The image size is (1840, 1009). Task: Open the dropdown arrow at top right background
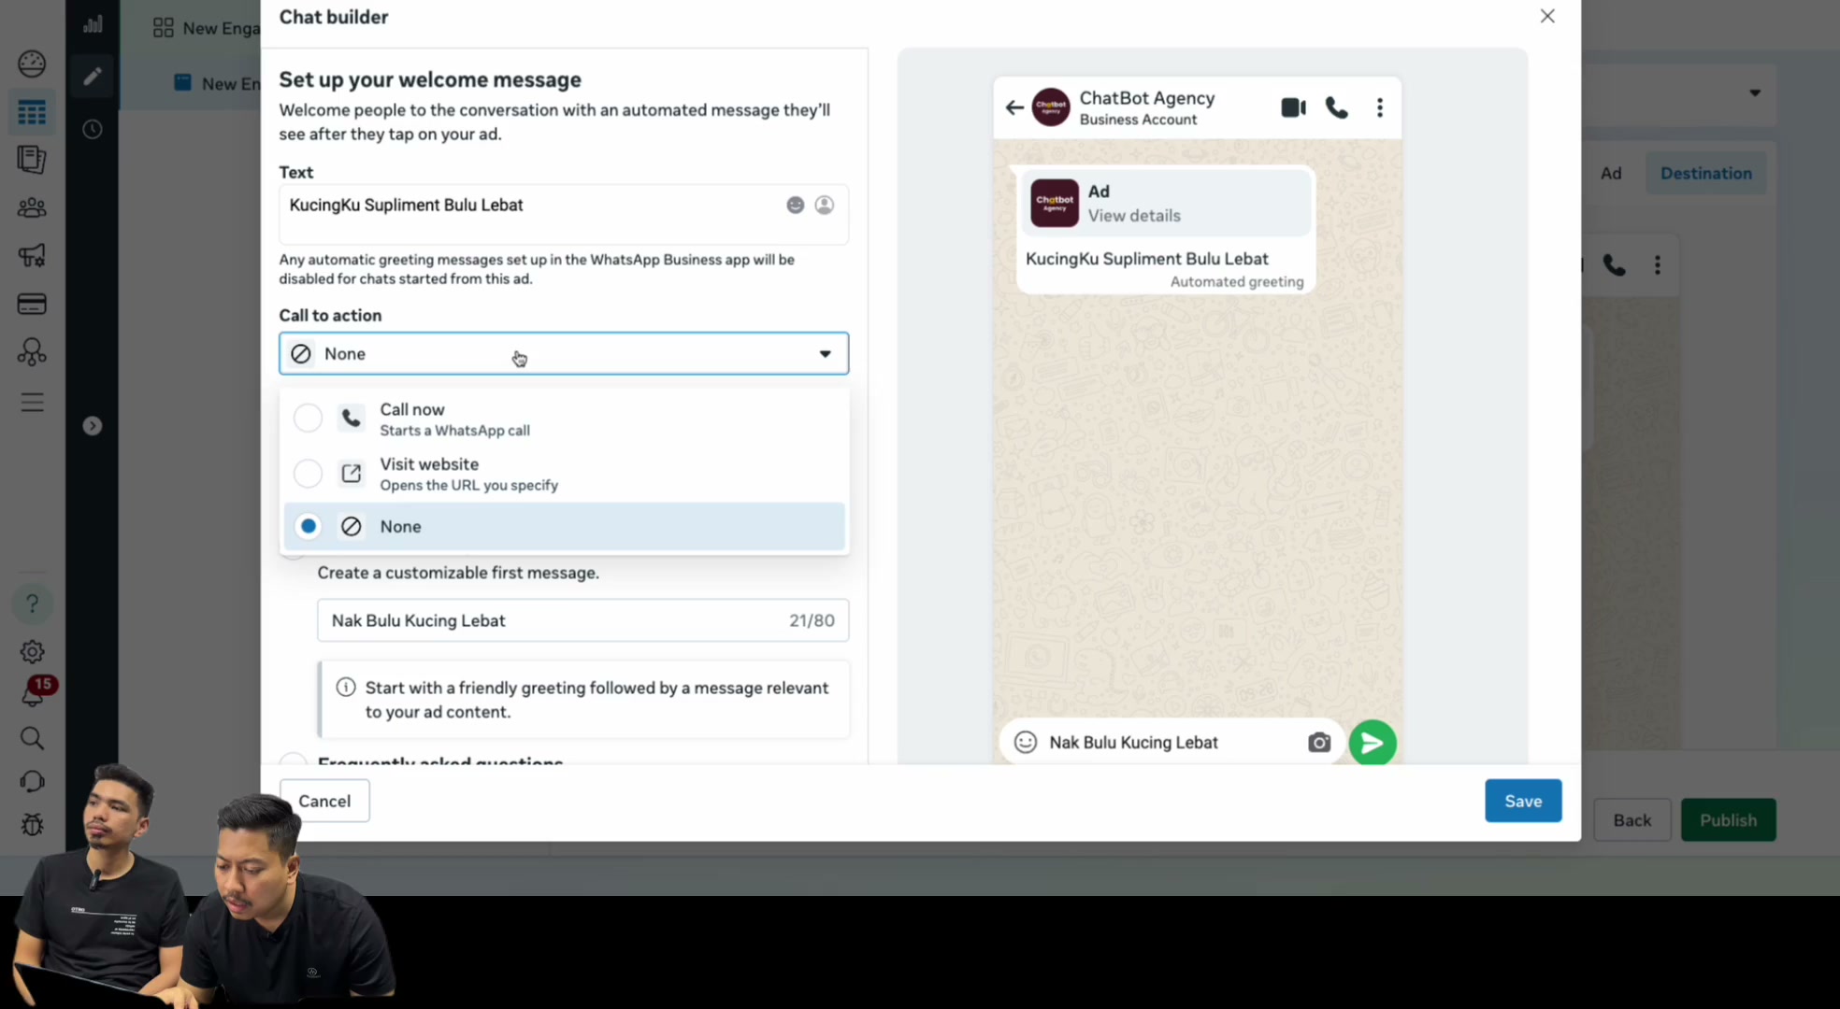click(x=1755, y=92)
